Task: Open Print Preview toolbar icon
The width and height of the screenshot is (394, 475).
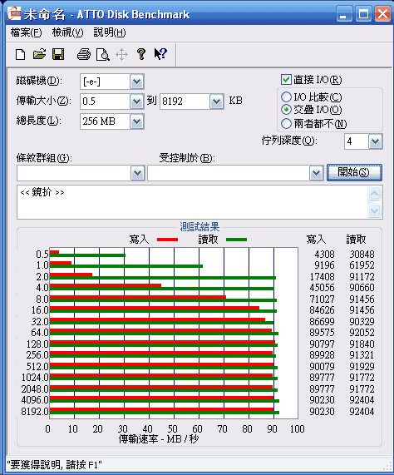Action: (x=102, y=55)
